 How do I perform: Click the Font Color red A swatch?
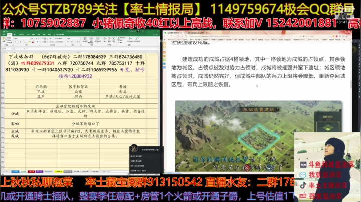[33, 42]
